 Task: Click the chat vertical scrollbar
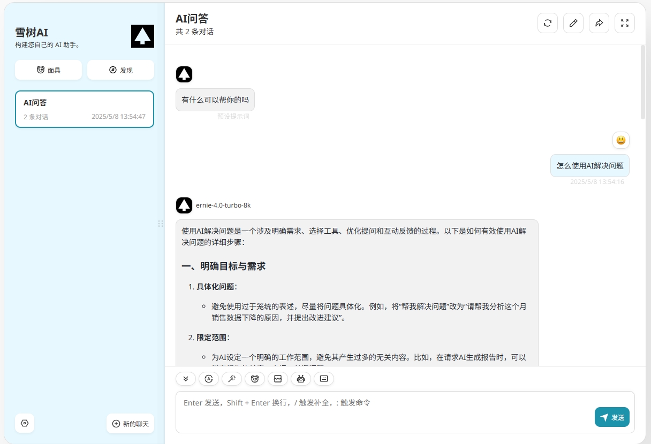pos(643,82)
